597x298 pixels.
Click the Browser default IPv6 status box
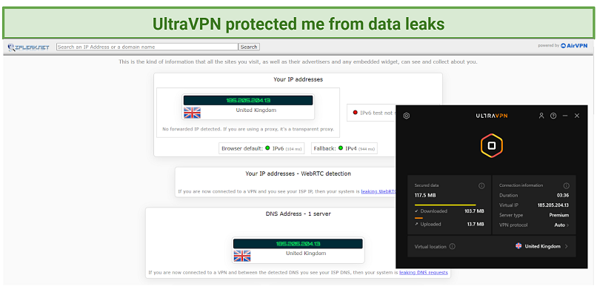(x=263, y=148)
